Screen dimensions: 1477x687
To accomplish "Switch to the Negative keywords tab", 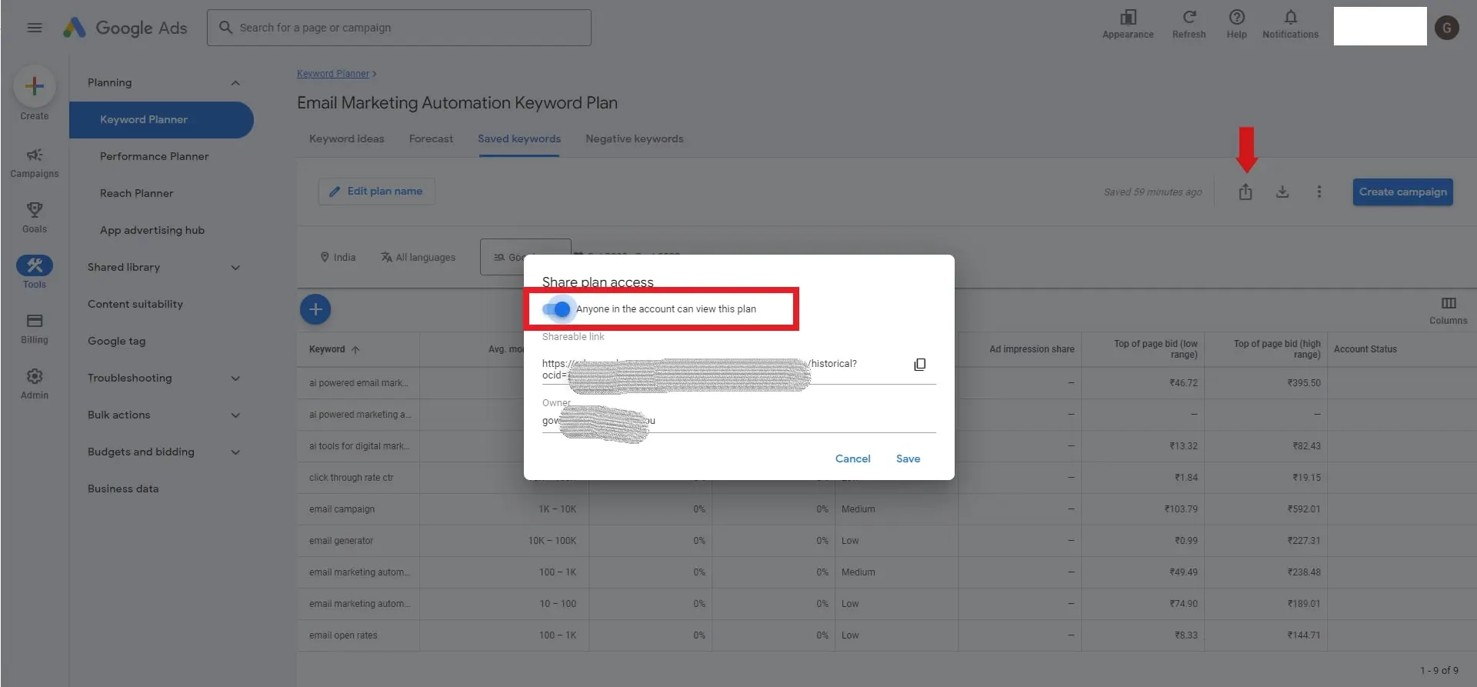I will (x=634, y=139).
